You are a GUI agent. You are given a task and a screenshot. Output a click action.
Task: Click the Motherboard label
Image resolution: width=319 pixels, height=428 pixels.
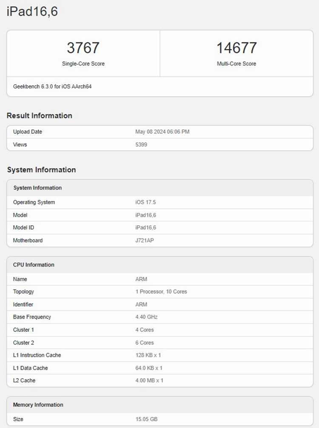28,241
